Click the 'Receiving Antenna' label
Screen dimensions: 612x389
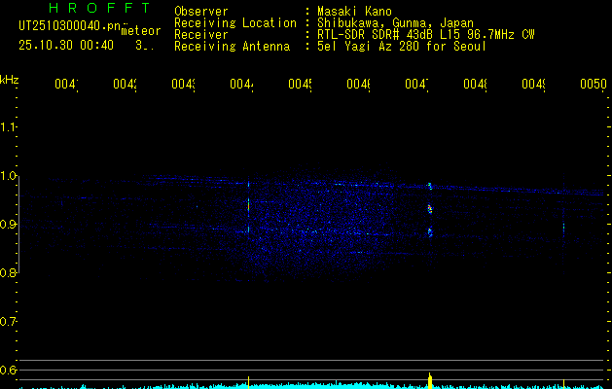pos(232,47)
